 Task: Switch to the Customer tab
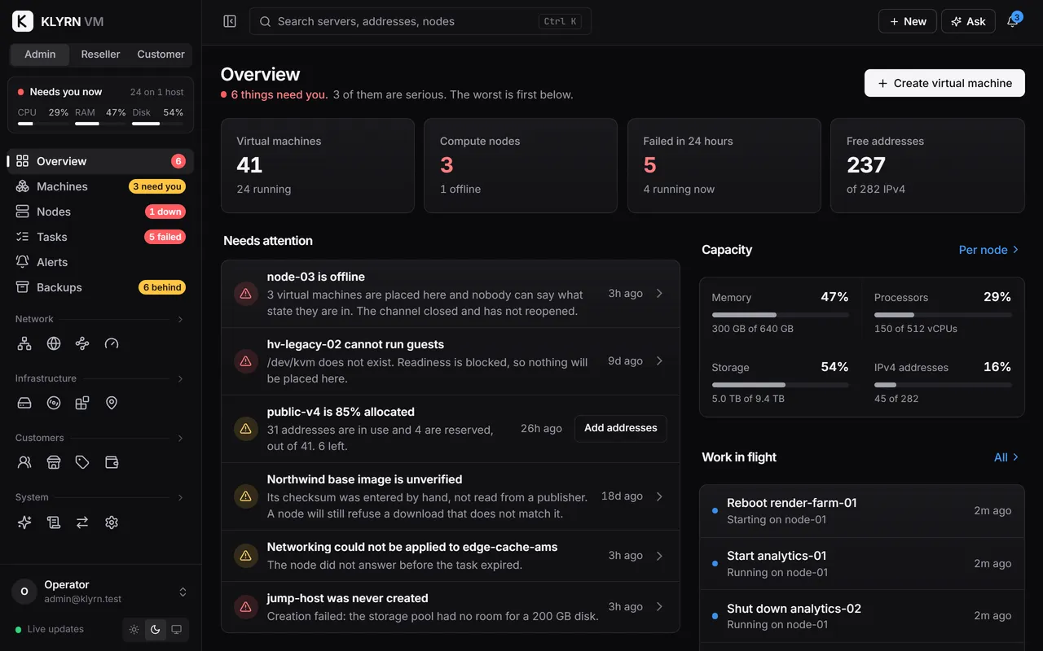click(x=161, y=55)
